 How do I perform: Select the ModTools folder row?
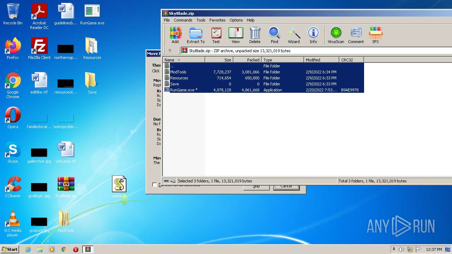pos(263,72)
